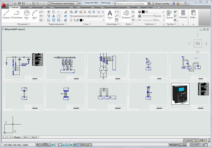The image size is (212, 148).
Task: Click the keyword search input field
Action: click(x=131, y=4)
